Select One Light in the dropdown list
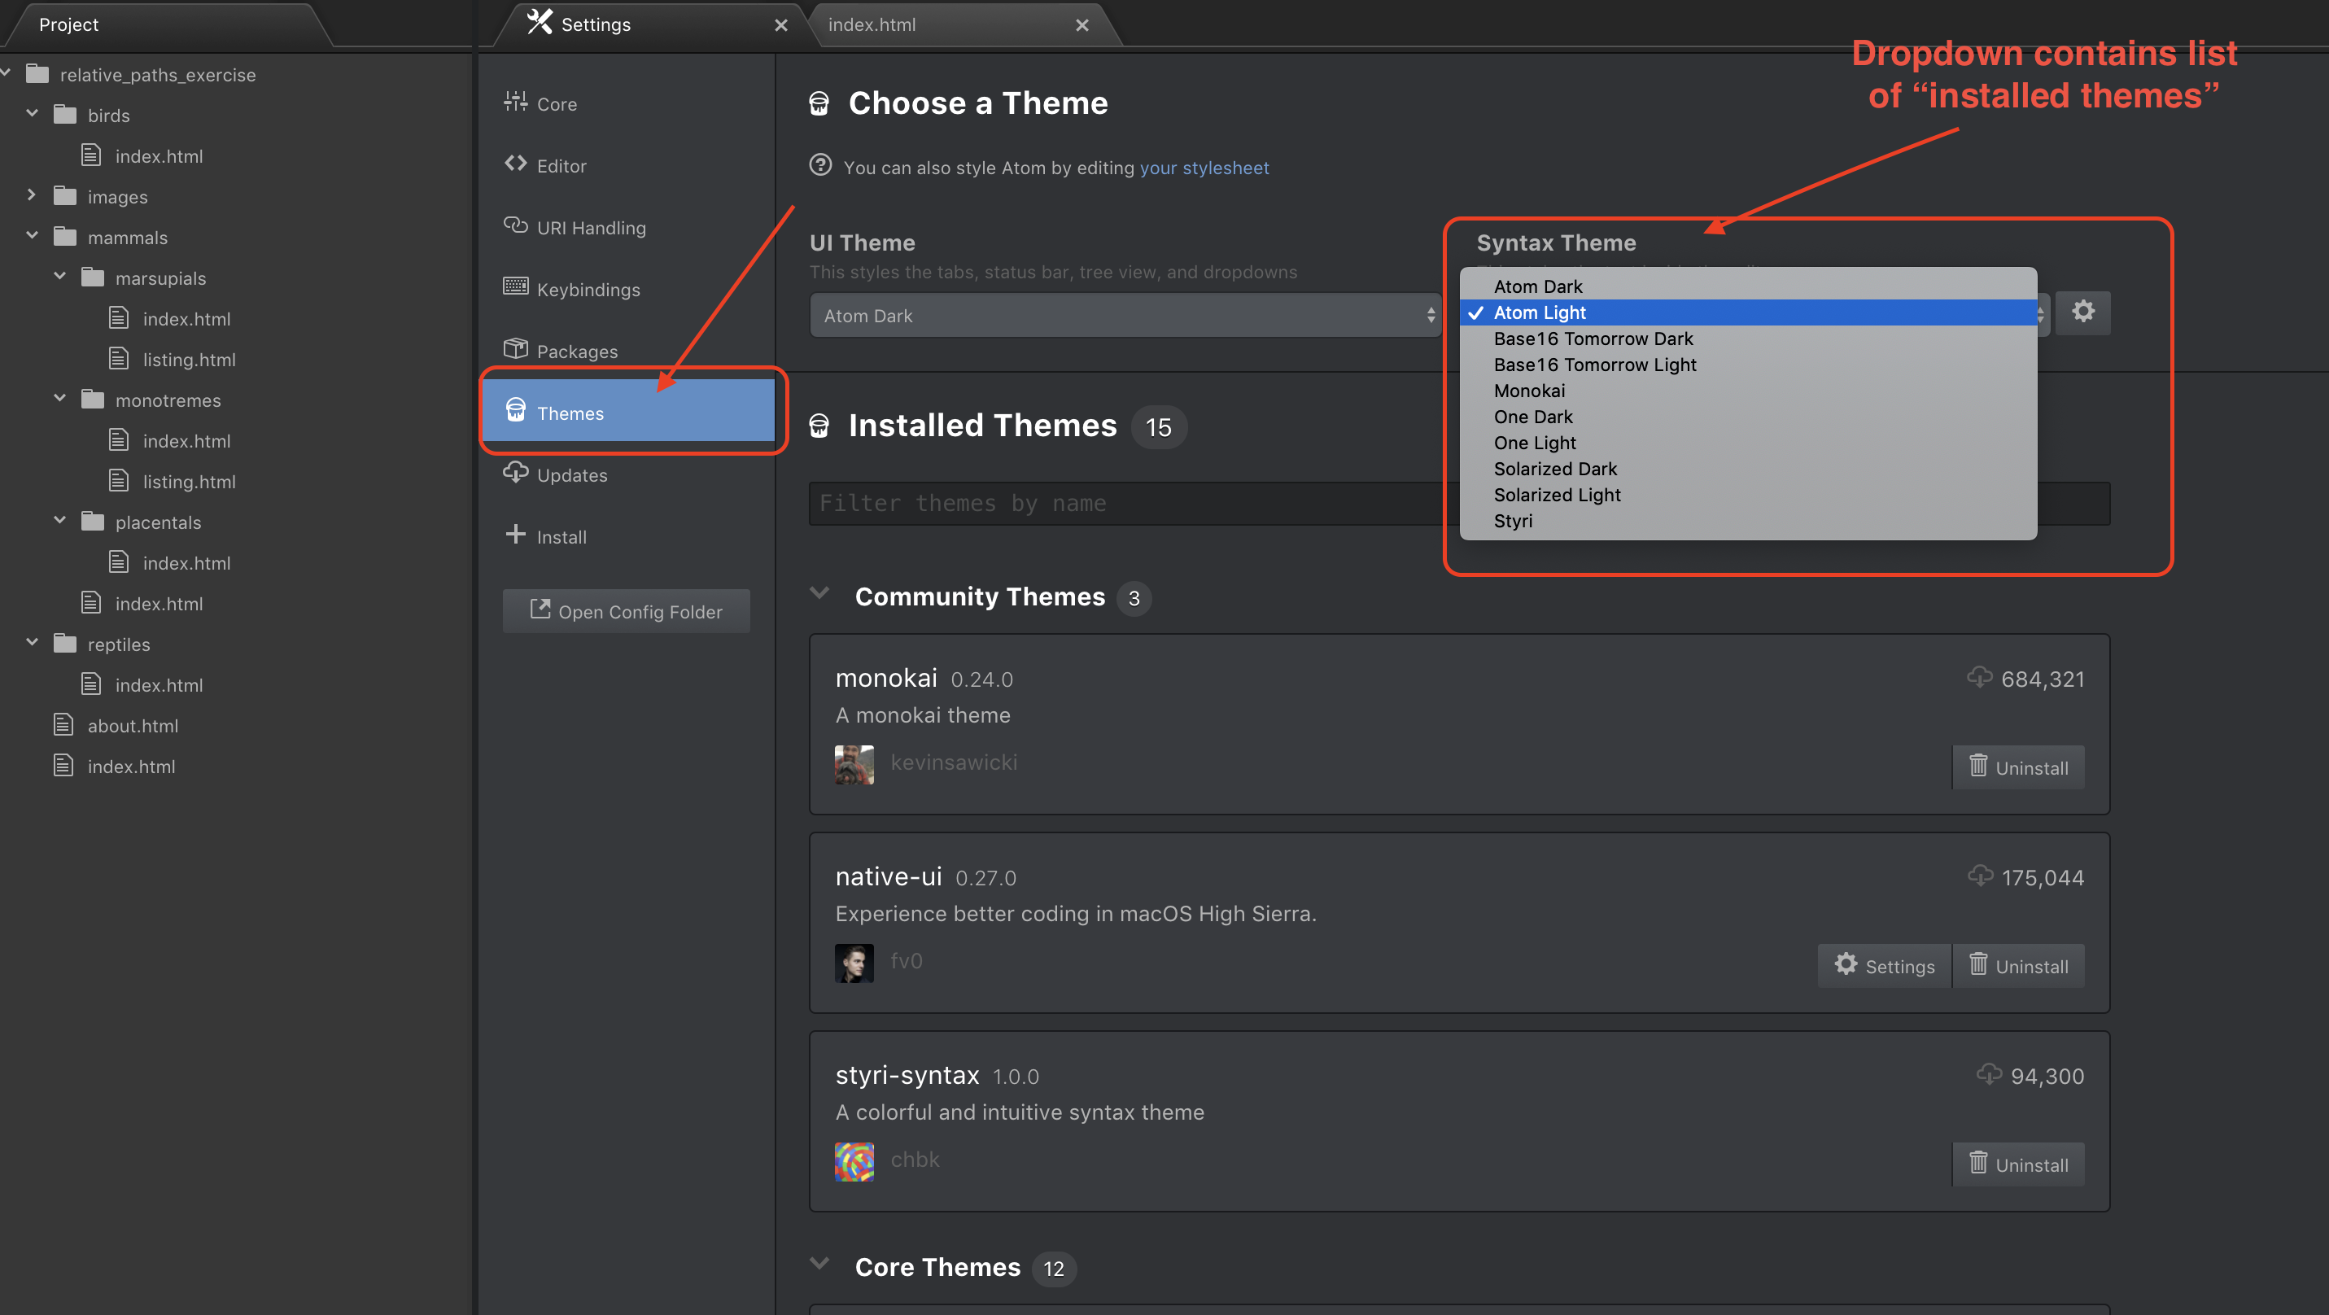Image resolution: width=2329 pixels, height=1315 pixels. [x=1534, y=443]
